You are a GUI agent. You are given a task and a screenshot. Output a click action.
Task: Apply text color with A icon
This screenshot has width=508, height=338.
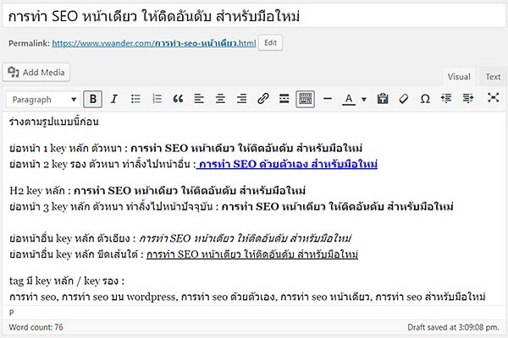349,99
